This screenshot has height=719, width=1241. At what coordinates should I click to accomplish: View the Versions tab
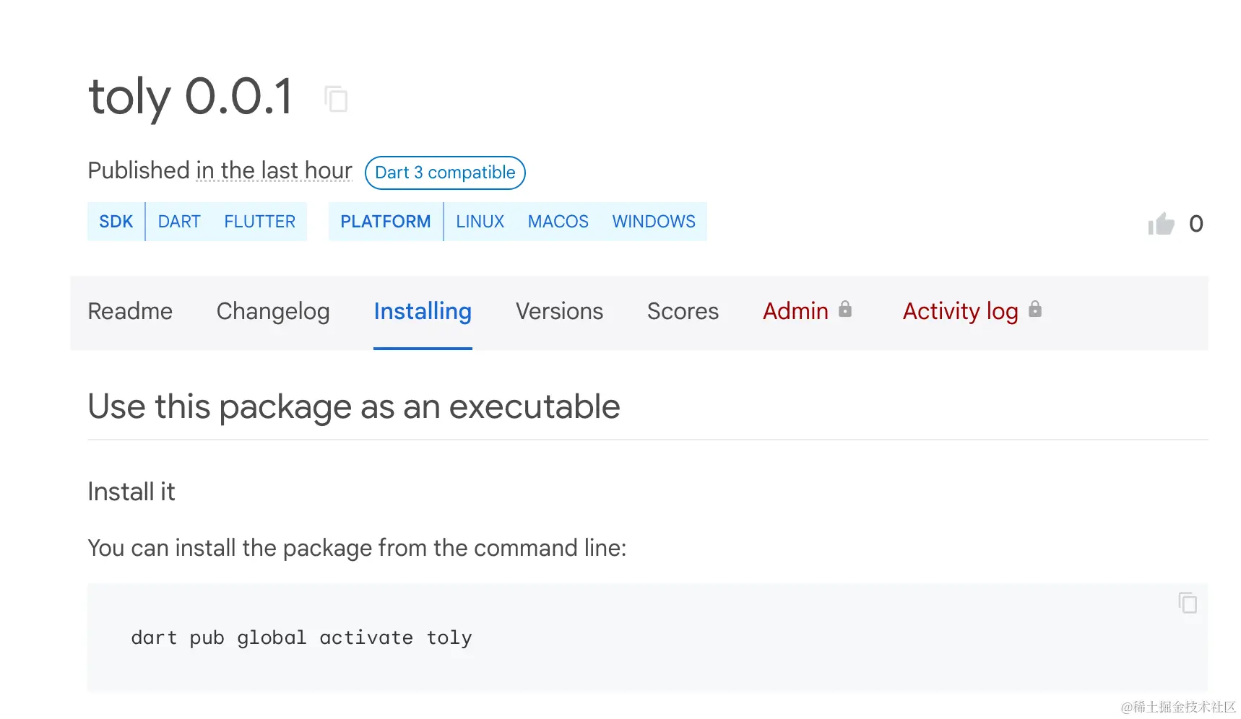coord(559,311)
